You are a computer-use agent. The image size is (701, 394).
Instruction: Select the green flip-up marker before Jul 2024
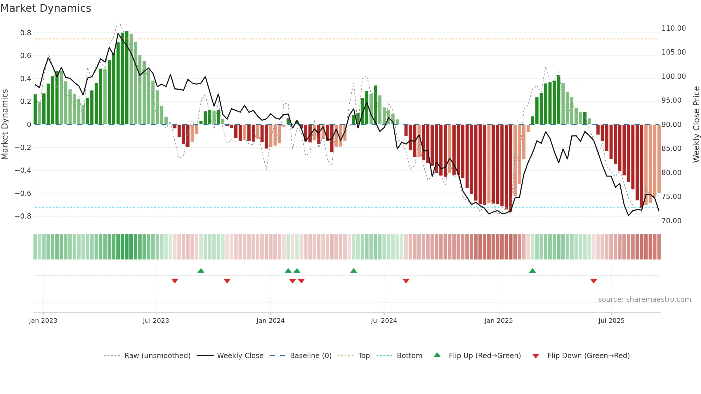354,271
